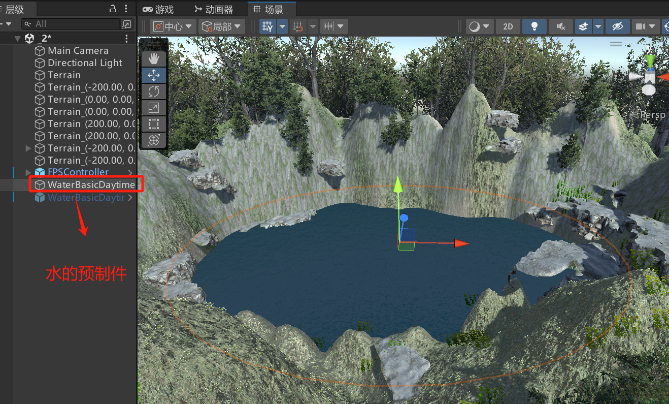The width and height of the screenshot is (669, 404).
Task: Select the combined Transform tool
Action: click(x=154, y=140)
